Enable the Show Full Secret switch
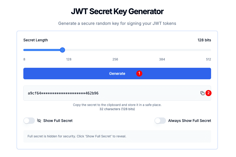 [29, 121]
